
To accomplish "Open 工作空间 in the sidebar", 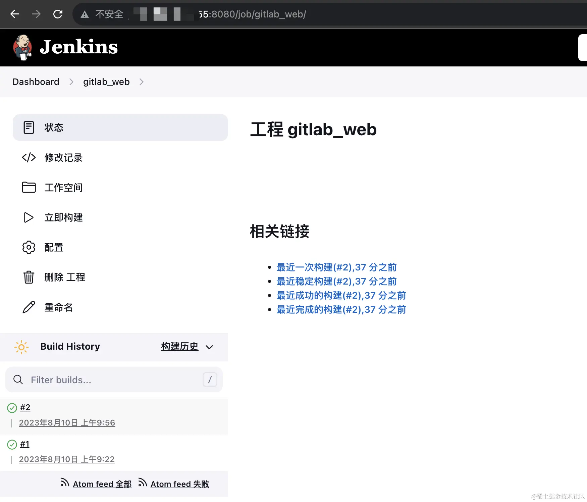I will click(120, 187).
